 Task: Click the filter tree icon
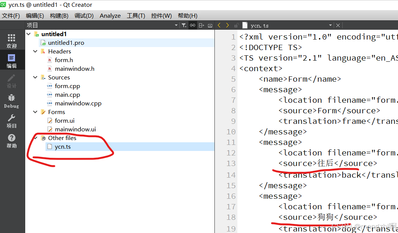(184, 26)
